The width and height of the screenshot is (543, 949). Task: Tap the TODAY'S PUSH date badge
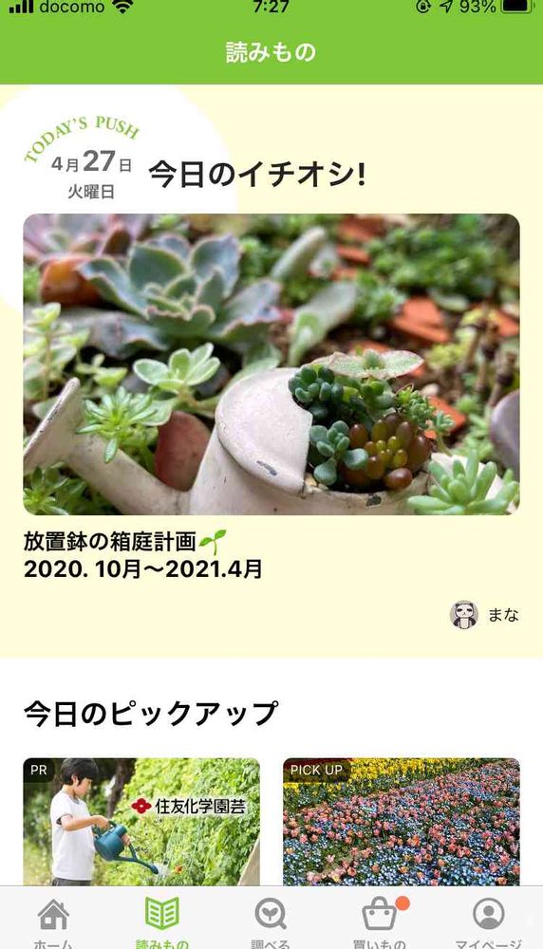click(84, 157)
